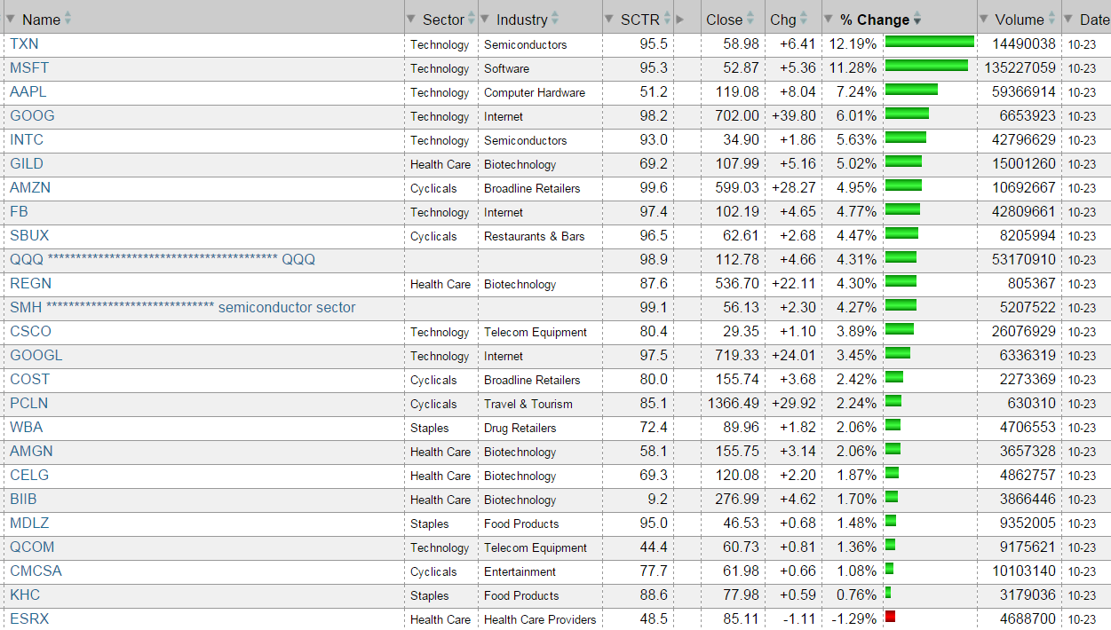Toggle sort arrows on the SCTR column

(667, 19)
